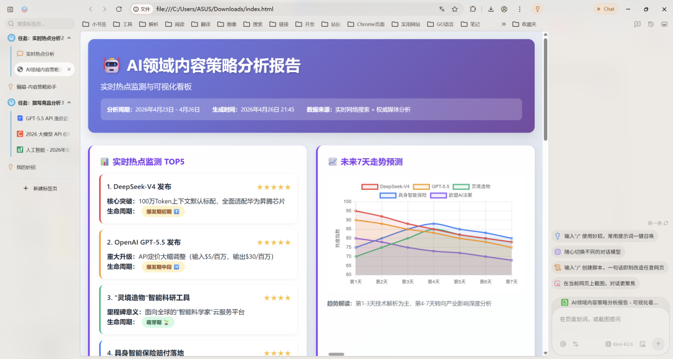Image resolution: width=673 pixels, height=359 pixels.
Task: Click the @ mention icon in the chat composer
Action: point(563,344)
